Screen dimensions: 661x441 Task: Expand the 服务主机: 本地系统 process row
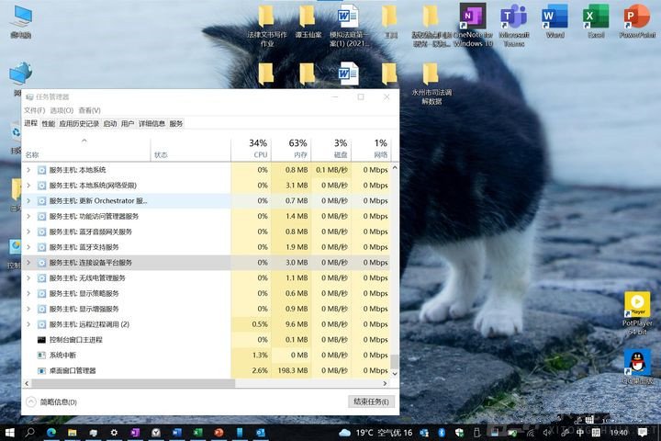(28, 170)
